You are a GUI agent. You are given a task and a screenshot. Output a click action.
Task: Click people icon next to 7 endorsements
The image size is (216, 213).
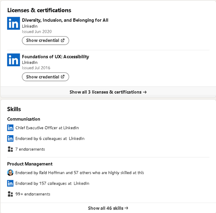[x=10, y=149]
